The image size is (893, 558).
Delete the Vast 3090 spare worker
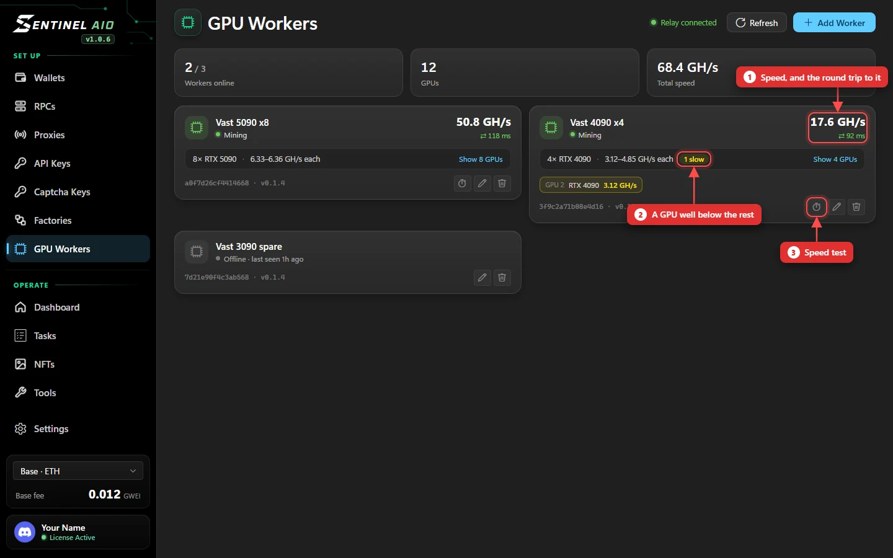502,278
